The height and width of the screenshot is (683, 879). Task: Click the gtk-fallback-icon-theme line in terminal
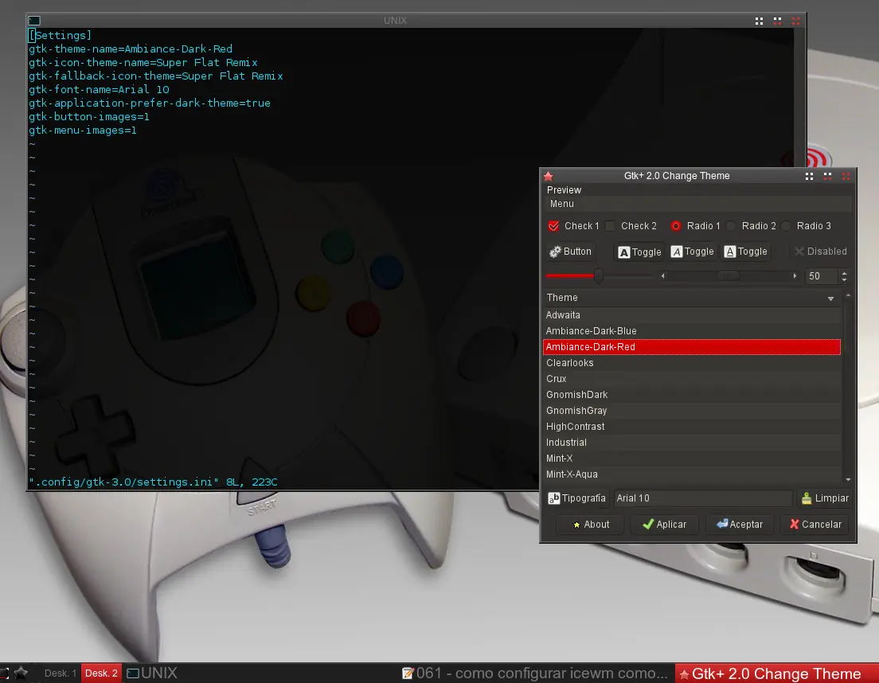[x=156, y=76]
